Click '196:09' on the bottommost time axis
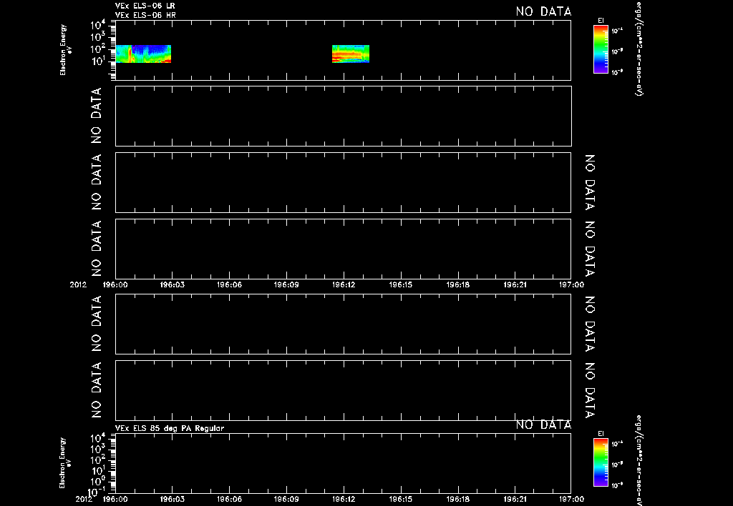Screen dimensions: 733x506 coord(286,500)
